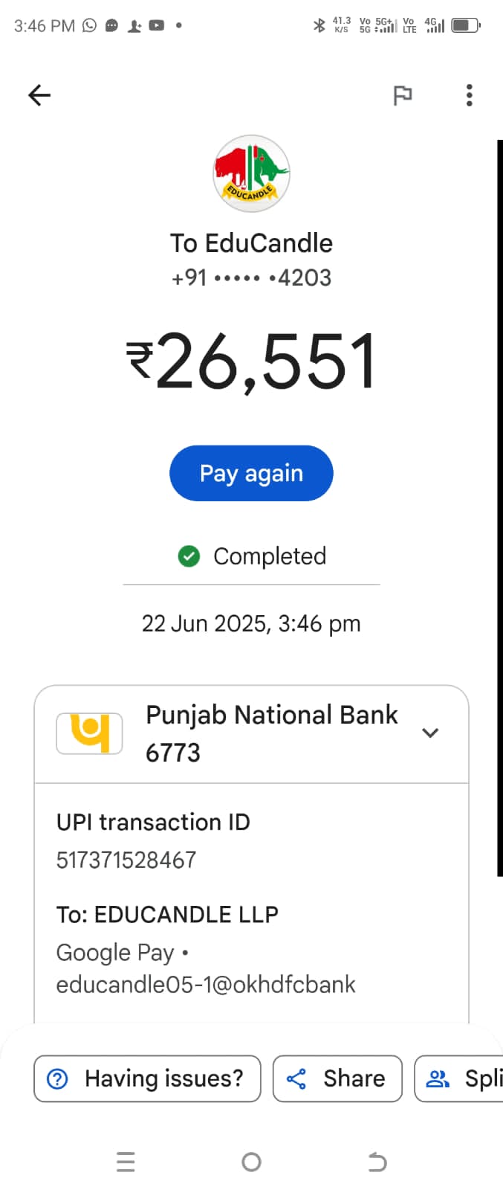The width and height of the screenshot is (503, 1190).
Task: Tap the Android recent apps icon
Action: point(126,1162)
